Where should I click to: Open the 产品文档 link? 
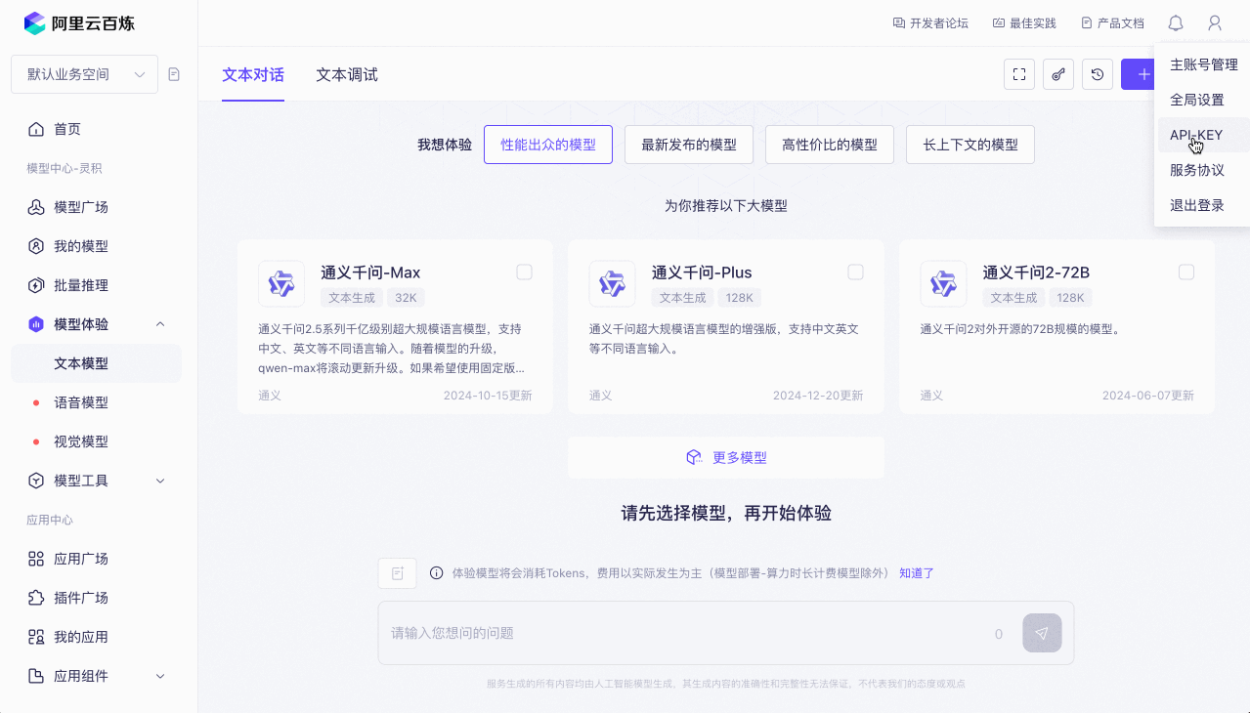pos(1112,22)
